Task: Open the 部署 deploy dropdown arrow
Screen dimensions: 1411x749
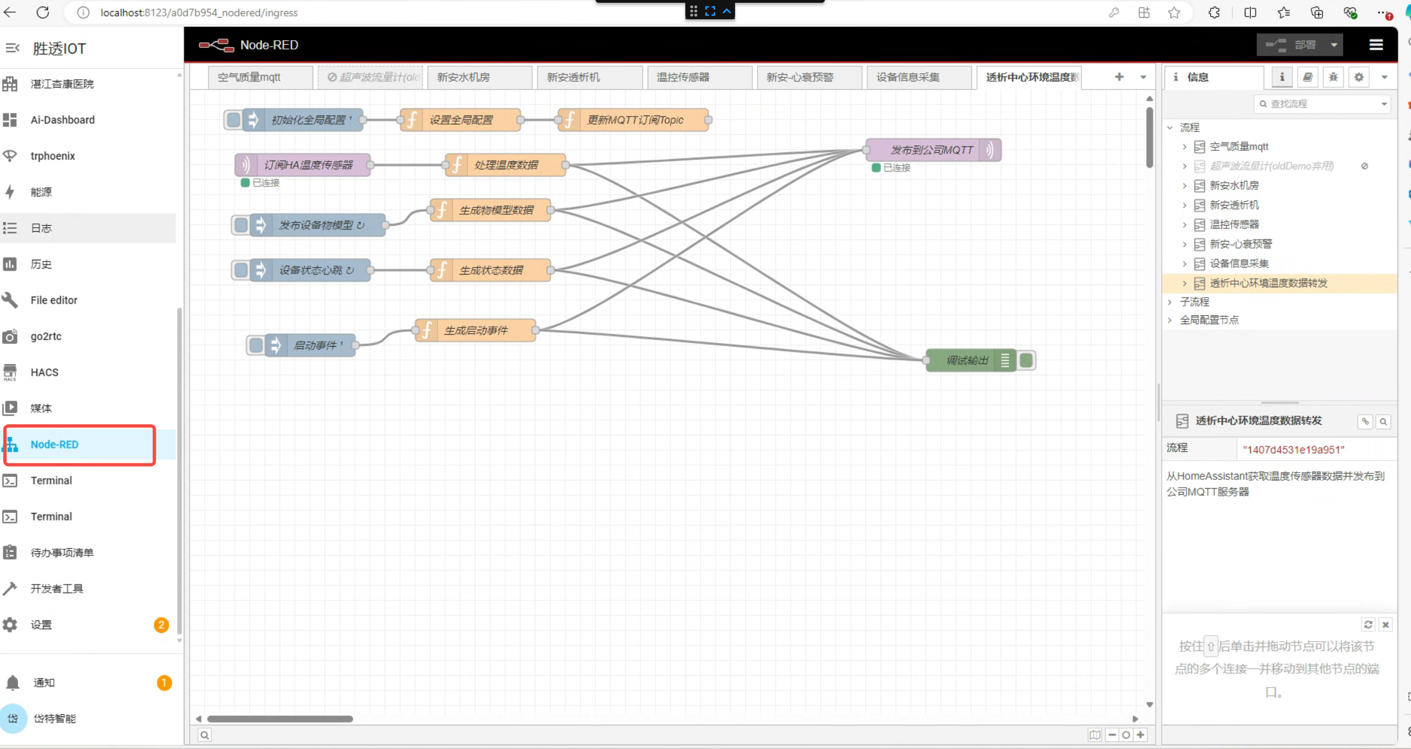Action: pyautogui.click(x=1334, y=45)
